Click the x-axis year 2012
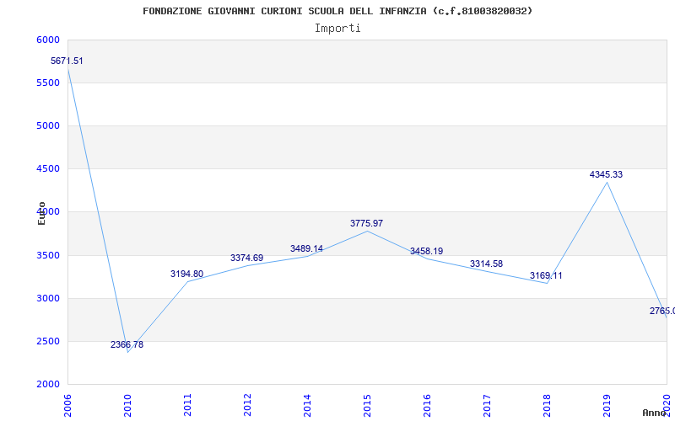The width and height of the screenshot is (675, 421). point(247,406)
